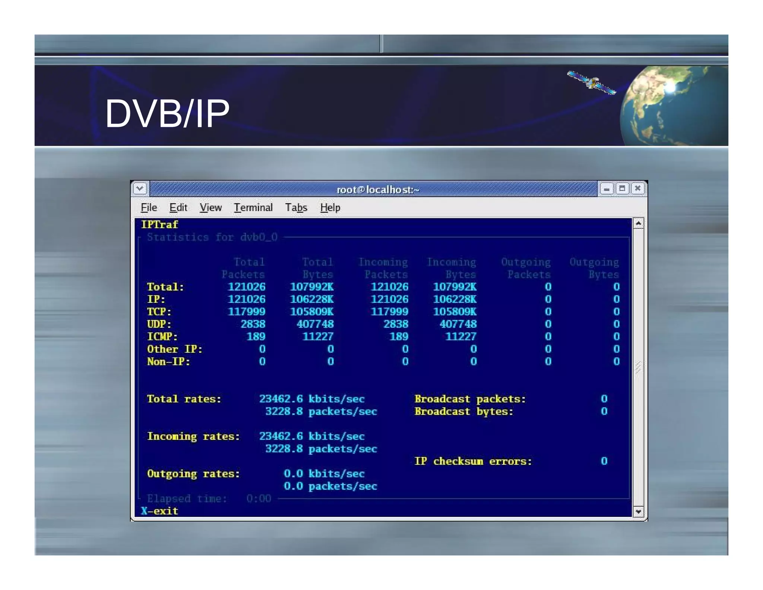Click TCP total packets value 117999

tap(247, 312)
